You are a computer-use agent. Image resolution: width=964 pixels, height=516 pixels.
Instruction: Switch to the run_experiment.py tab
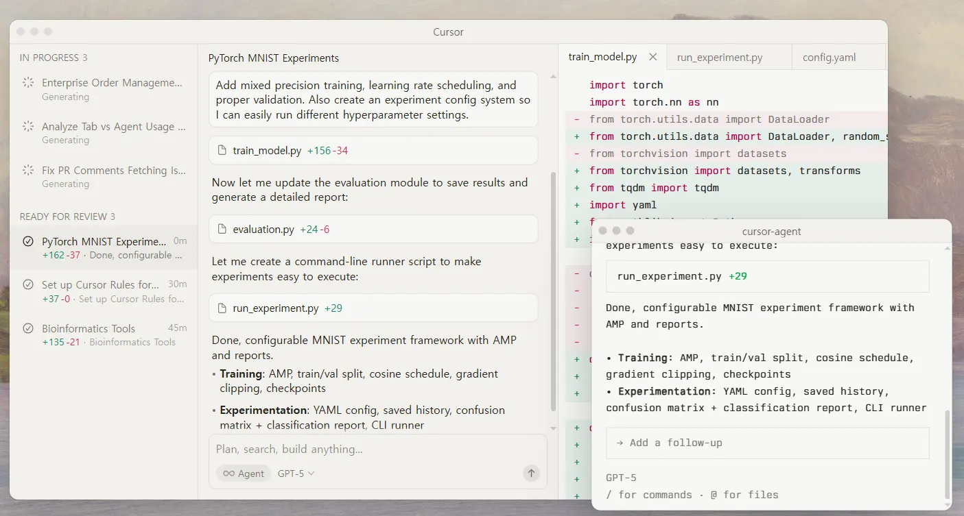pos(719,58)
